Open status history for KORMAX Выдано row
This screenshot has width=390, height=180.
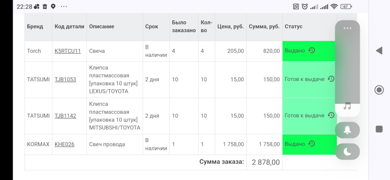[x=312, y=144]
